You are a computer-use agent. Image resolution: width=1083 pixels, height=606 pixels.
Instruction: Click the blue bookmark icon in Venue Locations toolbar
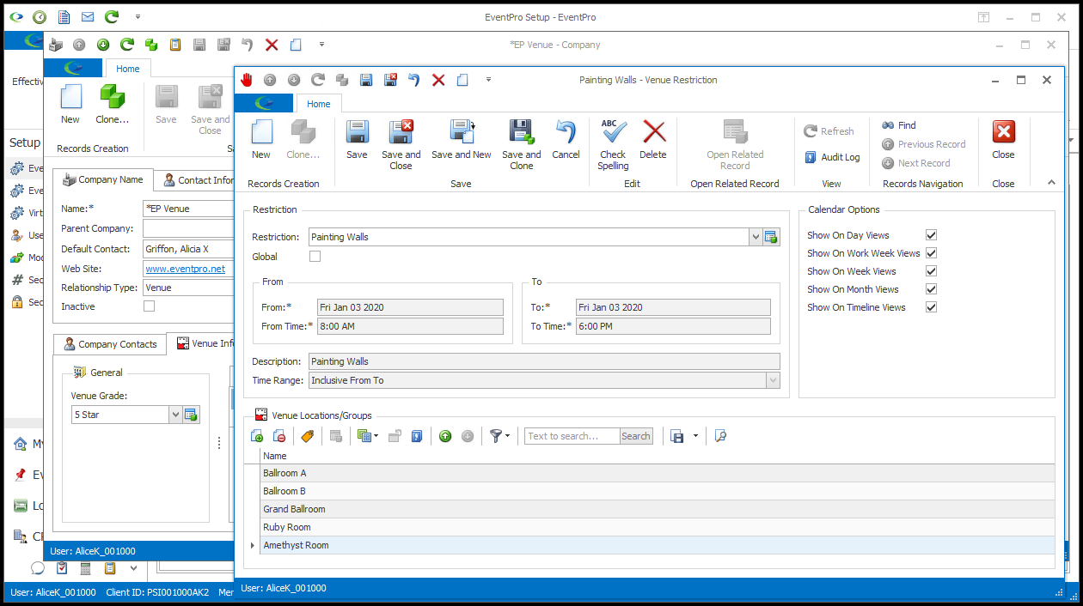pyautogui.click(x=417, y=436)
